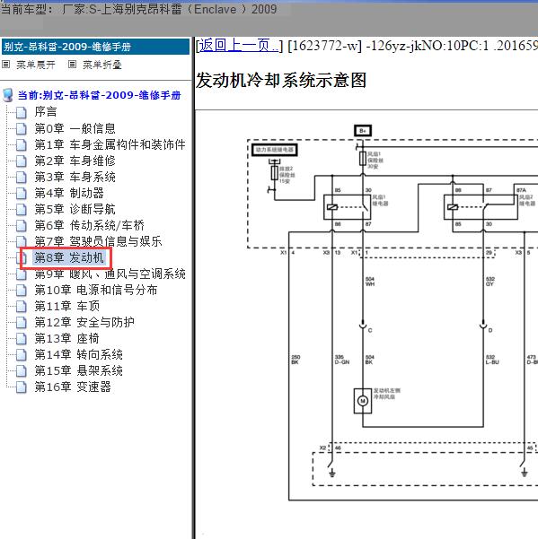Open 第9章 暖风、通风与空调系统
Image resolution: width=538 pixels, height=539 pixels.
tap(110, 274)
